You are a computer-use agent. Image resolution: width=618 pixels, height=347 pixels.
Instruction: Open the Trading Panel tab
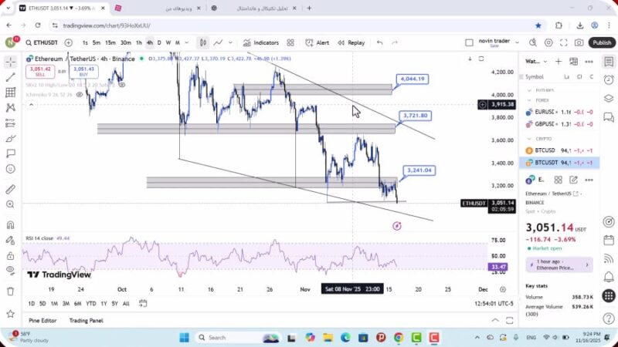(x=86, y=321)
